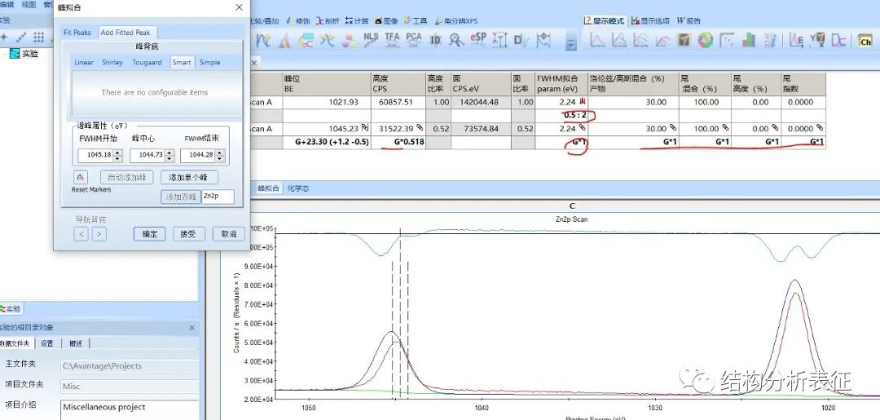This screenshot has height=420, width=880.
Task: Click the Y/X axis toolbar icon
Action: point(818,40)
